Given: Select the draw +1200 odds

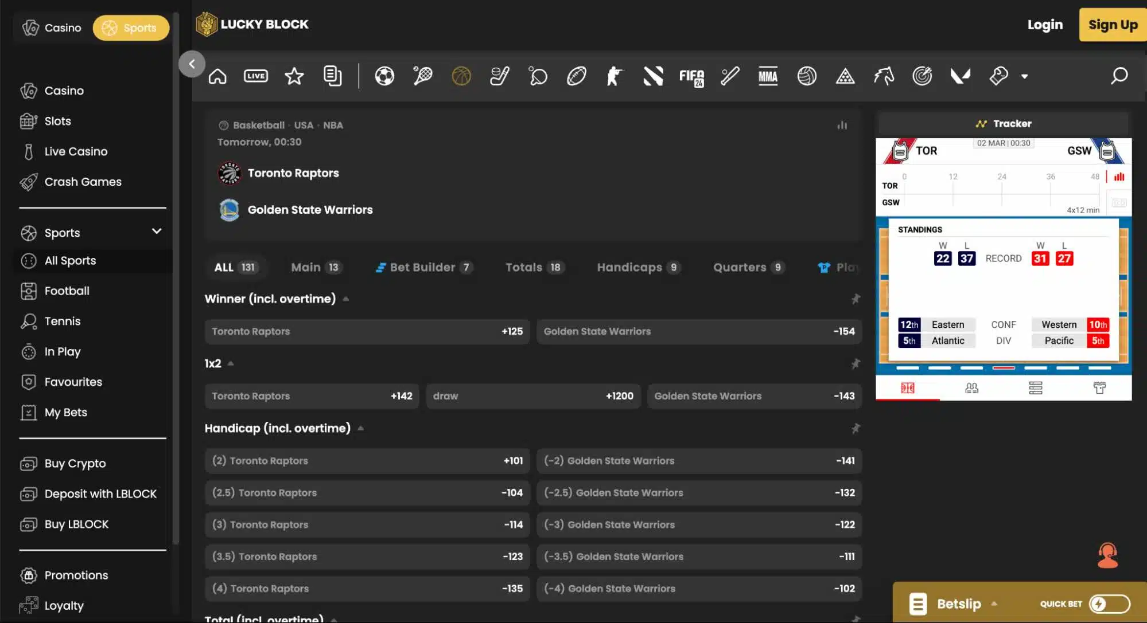Looking at the screenshot, I should pos(533,396).
